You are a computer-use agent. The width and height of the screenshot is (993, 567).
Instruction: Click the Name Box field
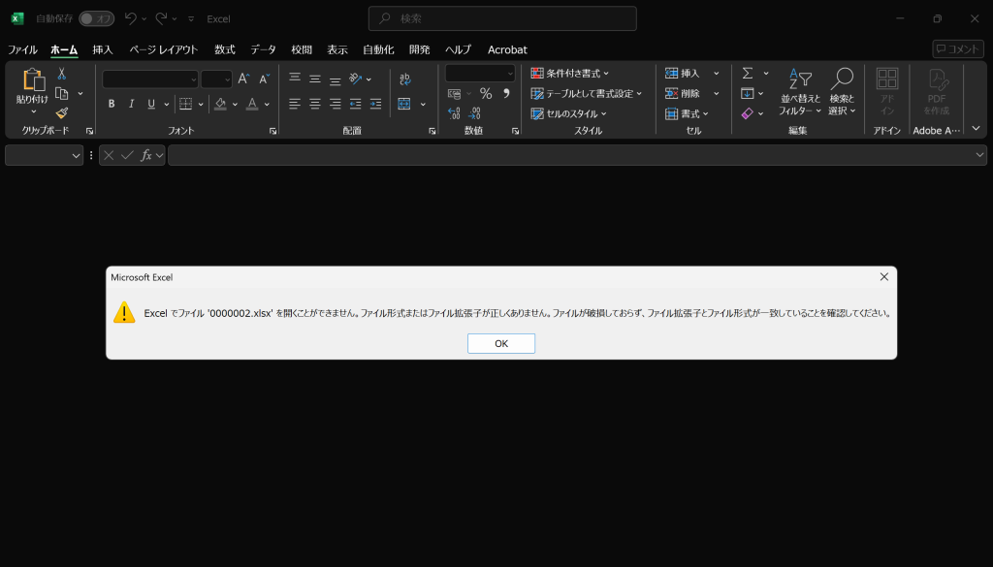click(44, 155)
